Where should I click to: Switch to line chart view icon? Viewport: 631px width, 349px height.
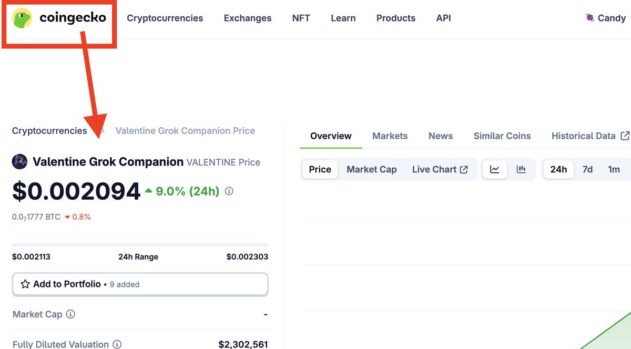494,169
